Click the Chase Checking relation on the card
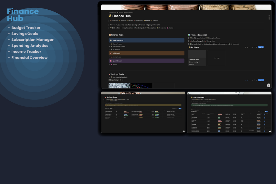Image resolution: width=276 pixels, height=184 pixels. [x=193, y=62]
